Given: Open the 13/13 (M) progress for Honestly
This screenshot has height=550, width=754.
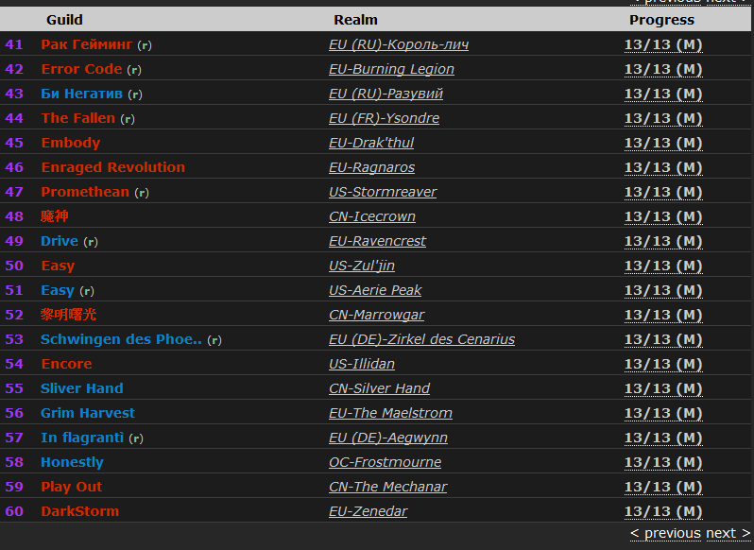Looking at the screenshot, I should pos(663,462).
